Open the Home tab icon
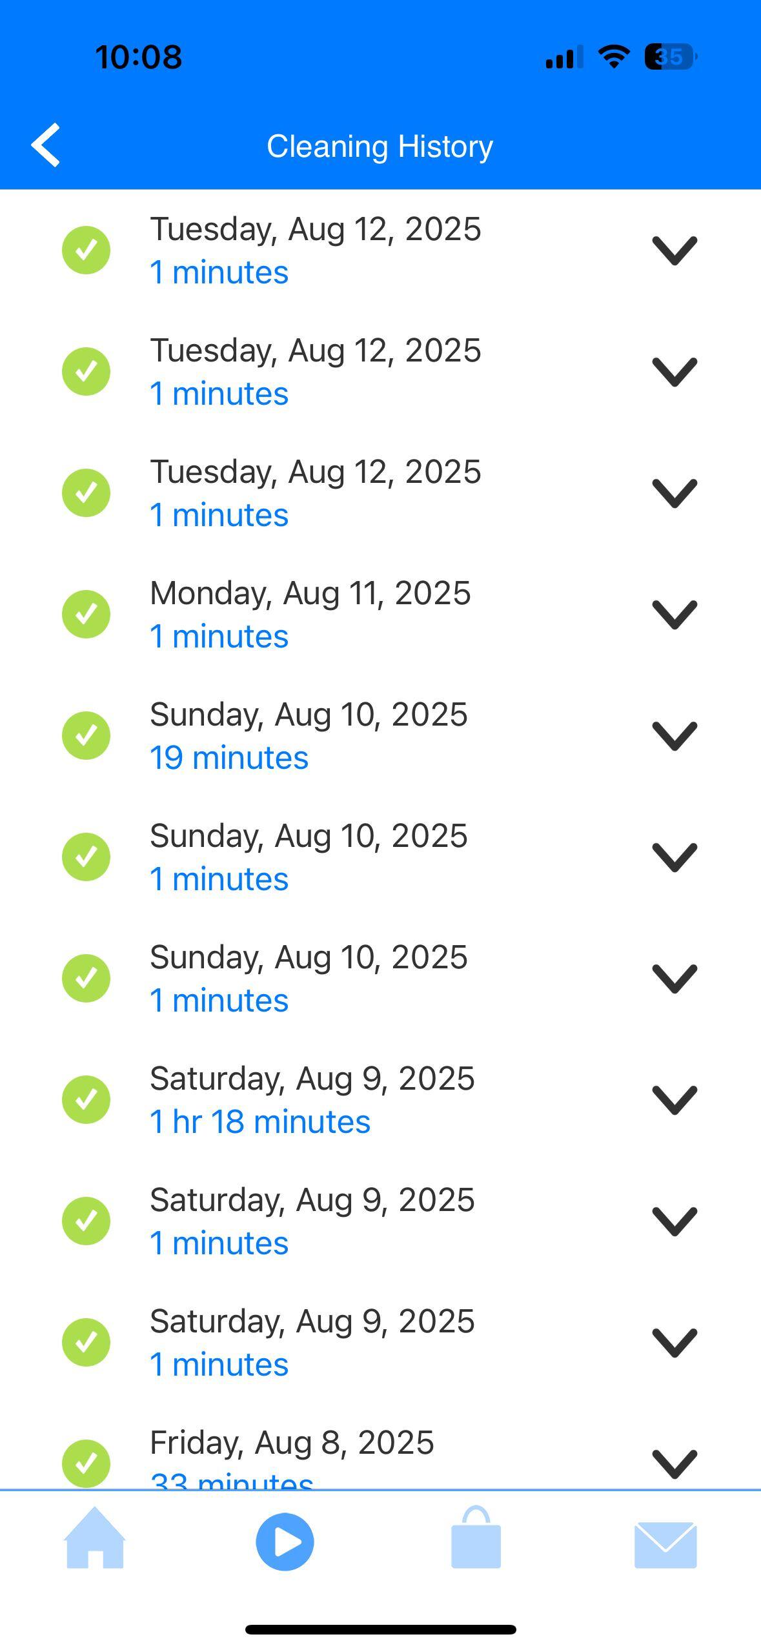This screenshot has width=761, height=1650. point(95,1538)
